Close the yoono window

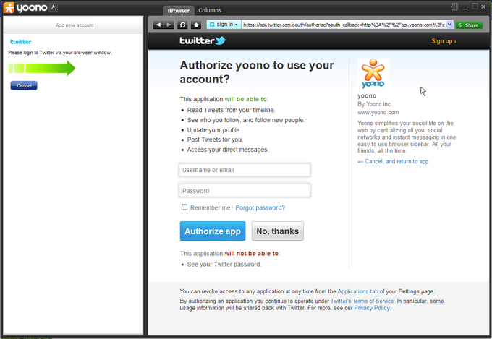[483, 7]
